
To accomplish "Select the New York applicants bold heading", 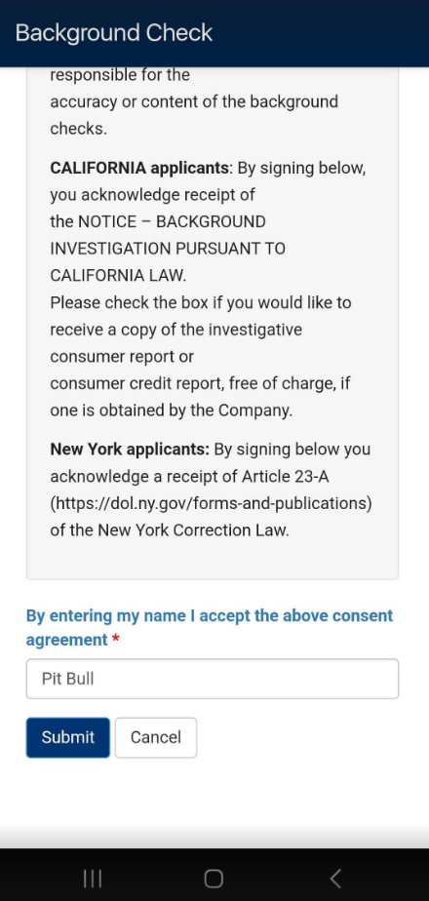I will pos(130,449).
